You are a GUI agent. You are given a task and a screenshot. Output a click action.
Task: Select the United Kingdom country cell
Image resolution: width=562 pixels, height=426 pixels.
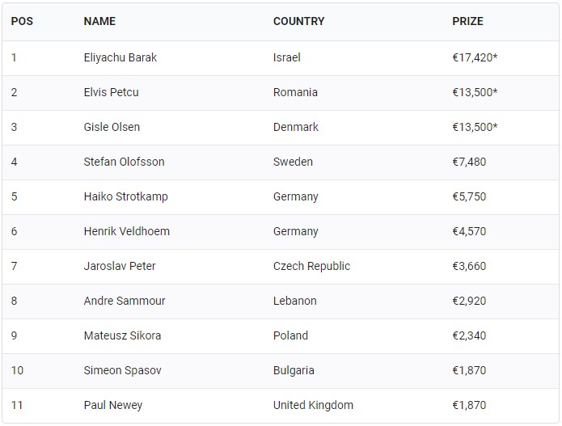pyautogui.click(x=313, y=405)
